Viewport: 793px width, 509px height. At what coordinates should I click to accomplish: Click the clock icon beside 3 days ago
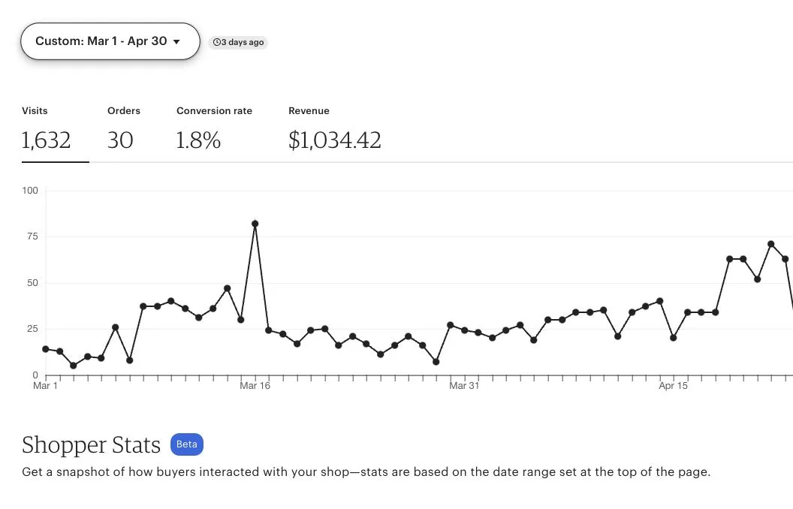pyautogui.click(x=216, y=43)
